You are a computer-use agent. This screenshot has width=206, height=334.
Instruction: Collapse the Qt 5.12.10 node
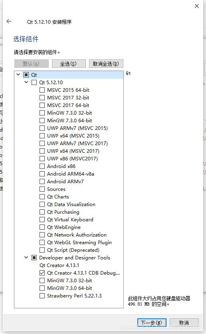tap(26, 82)
